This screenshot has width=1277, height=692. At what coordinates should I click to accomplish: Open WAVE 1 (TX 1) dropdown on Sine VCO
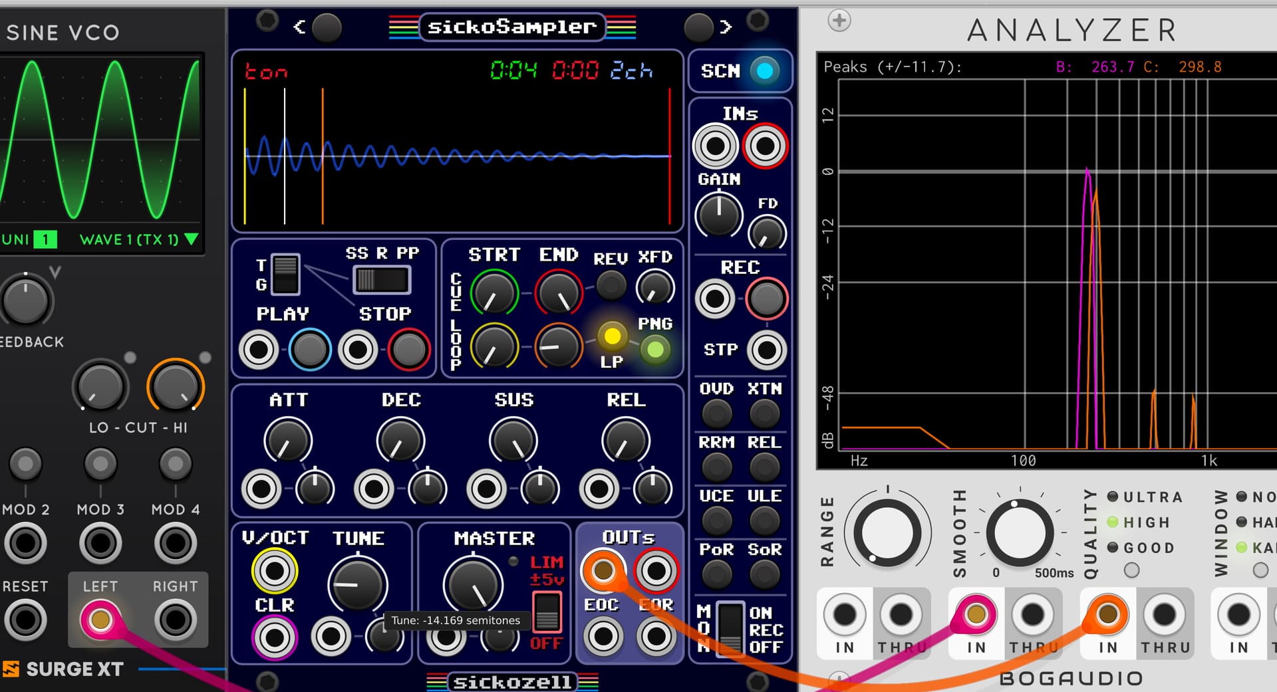click(139, 239)
